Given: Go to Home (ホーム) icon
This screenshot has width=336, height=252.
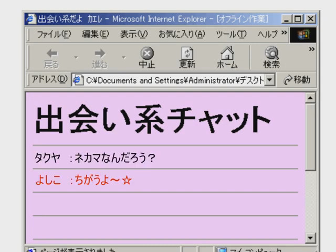Looking at the screenshot, I should point(227,53).
